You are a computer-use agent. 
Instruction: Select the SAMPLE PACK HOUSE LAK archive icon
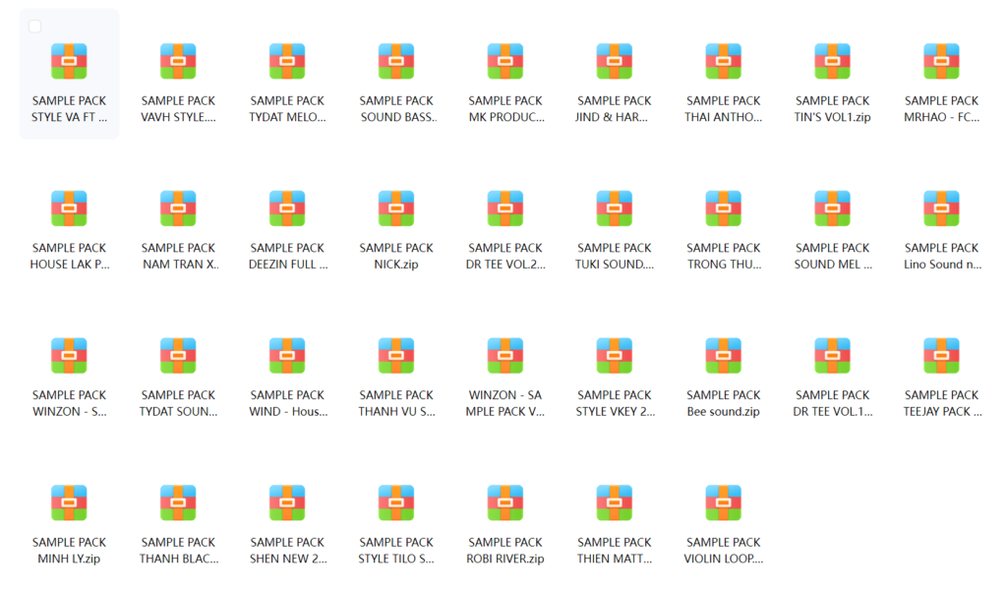69,208
